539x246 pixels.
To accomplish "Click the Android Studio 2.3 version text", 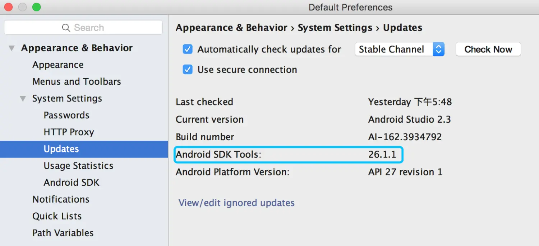I will (x=410, y=119).
